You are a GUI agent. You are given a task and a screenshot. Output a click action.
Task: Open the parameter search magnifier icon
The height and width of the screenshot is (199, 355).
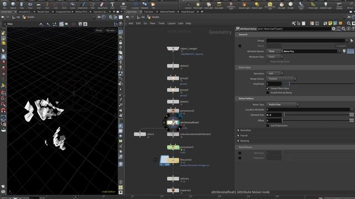point(343,29)
